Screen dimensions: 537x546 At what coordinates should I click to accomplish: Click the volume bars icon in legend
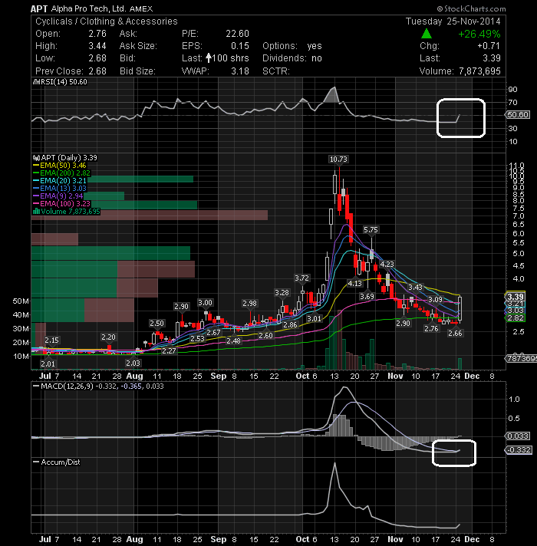click(x=36, y=212)
